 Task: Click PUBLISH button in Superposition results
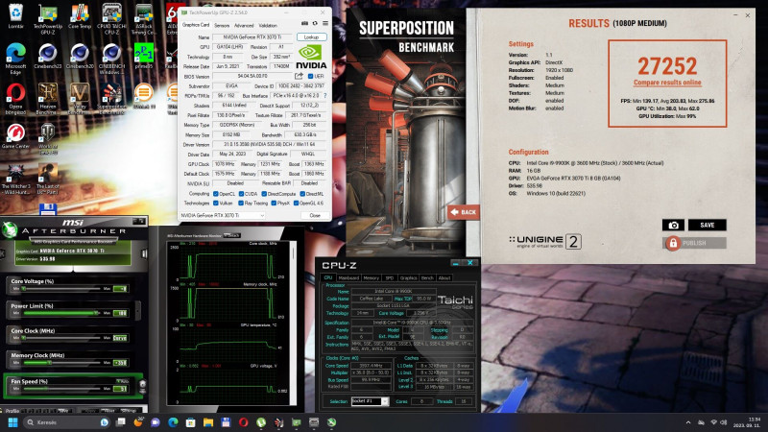point(694,243)
